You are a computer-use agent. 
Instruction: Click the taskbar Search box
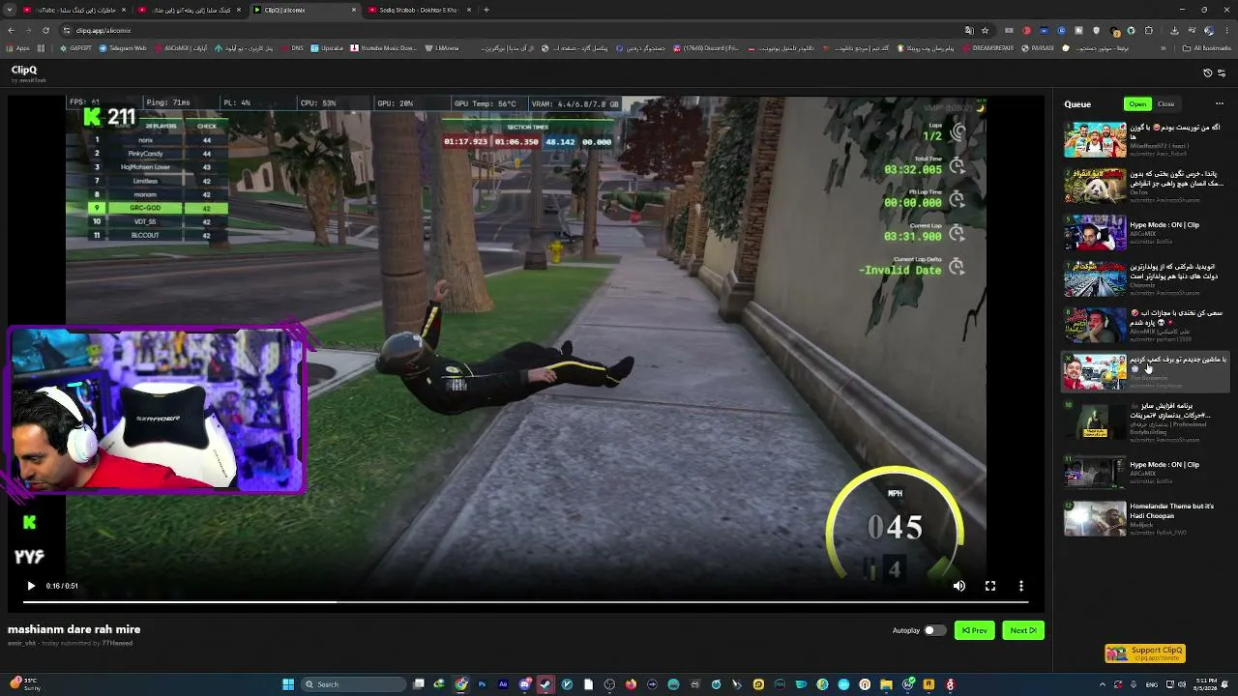point(352,684)
